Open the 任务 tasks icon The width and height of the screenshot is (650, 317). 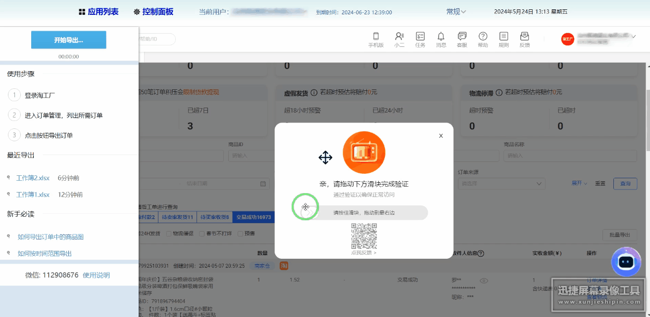[420, 39]
